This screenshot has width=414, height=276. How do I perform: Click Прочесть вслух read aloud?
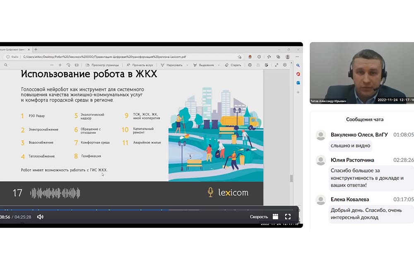140,65
